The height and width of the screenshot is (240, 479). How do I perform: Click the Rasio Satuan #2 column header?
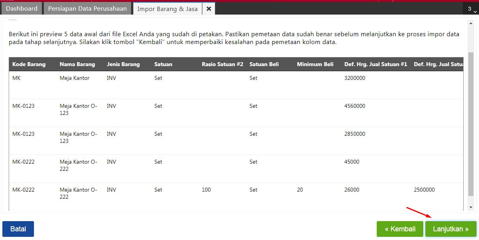[x=222, y=64]
